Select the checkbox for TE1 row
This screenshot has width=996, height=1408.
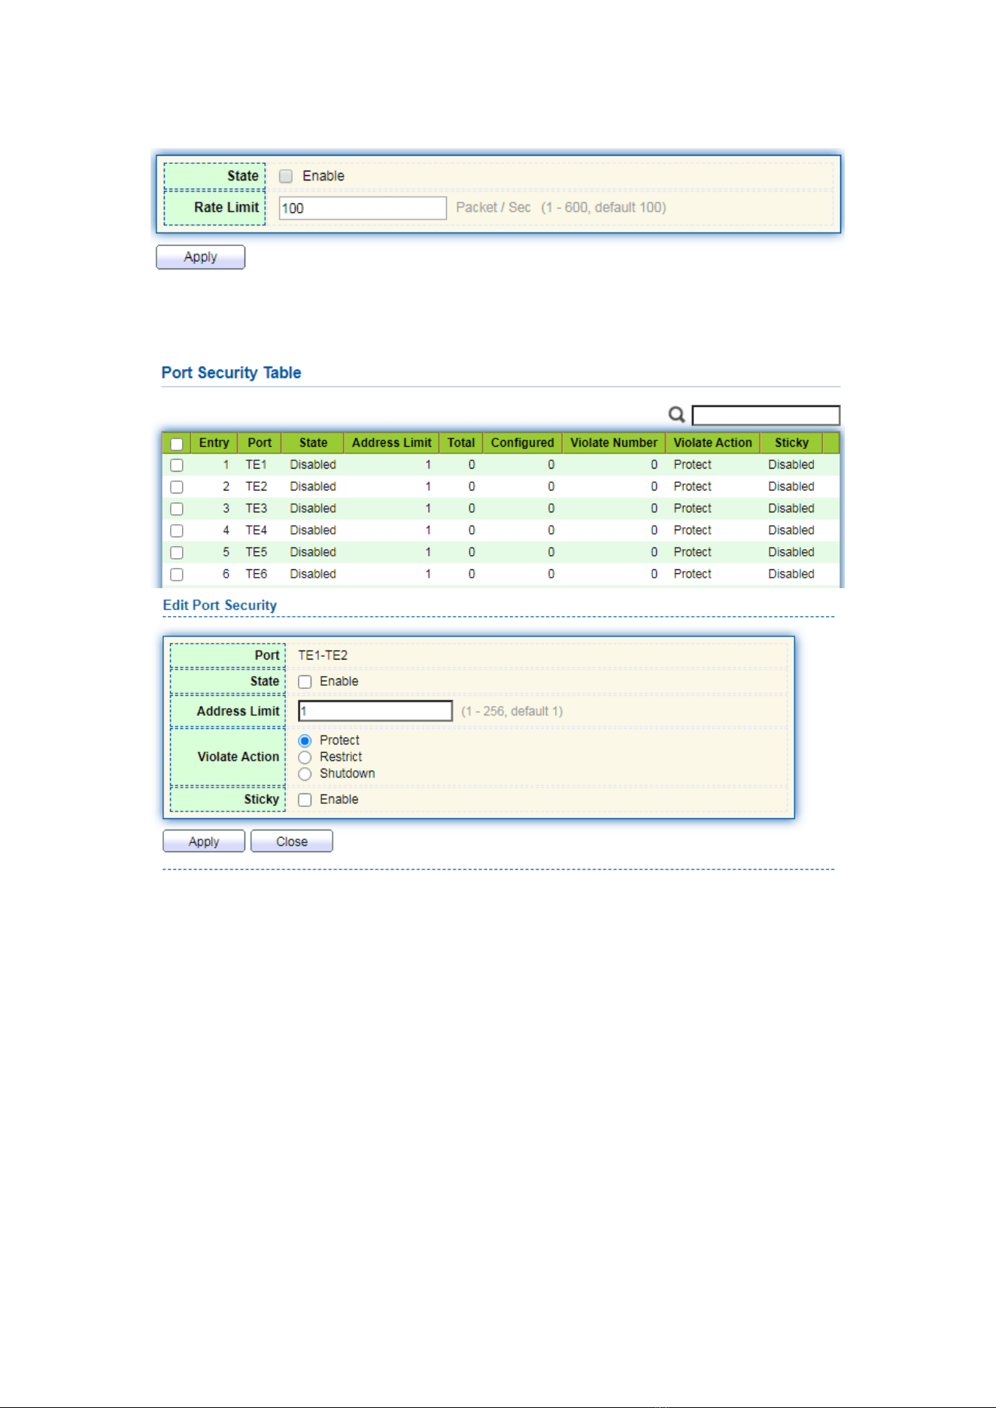177,465
